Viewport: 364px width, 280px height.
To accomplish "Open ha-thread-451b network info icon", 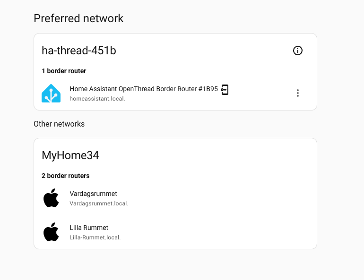I will [298, 51].
